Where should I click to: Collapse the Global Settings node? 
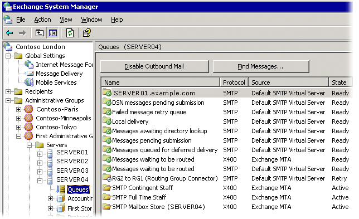[8, 56]
